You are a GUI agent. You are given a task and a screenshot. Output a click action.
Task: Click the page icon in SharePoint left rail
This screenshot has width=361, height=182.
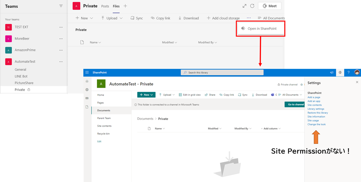tap(87, 107)
